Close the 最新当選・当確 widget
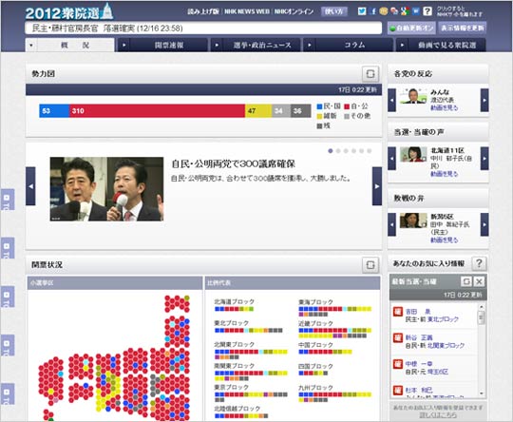This screenshot has width=513, height=422. [x=479, y=281]
